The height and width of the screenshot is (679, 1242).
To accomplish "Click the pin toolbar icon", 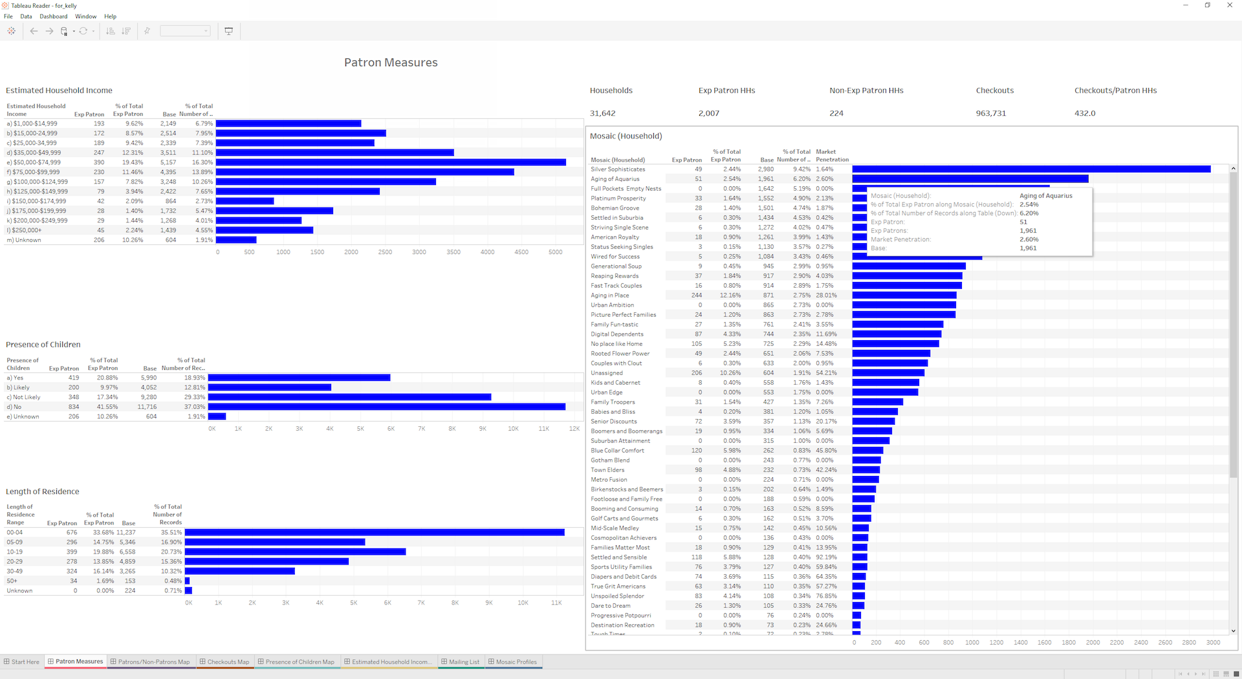I will [x=147, y=31].
